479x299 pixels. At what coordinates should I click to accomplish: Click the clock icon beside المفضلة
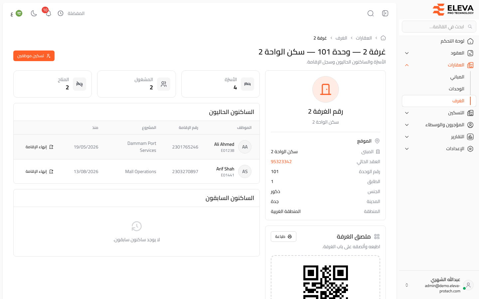(61, 13)
